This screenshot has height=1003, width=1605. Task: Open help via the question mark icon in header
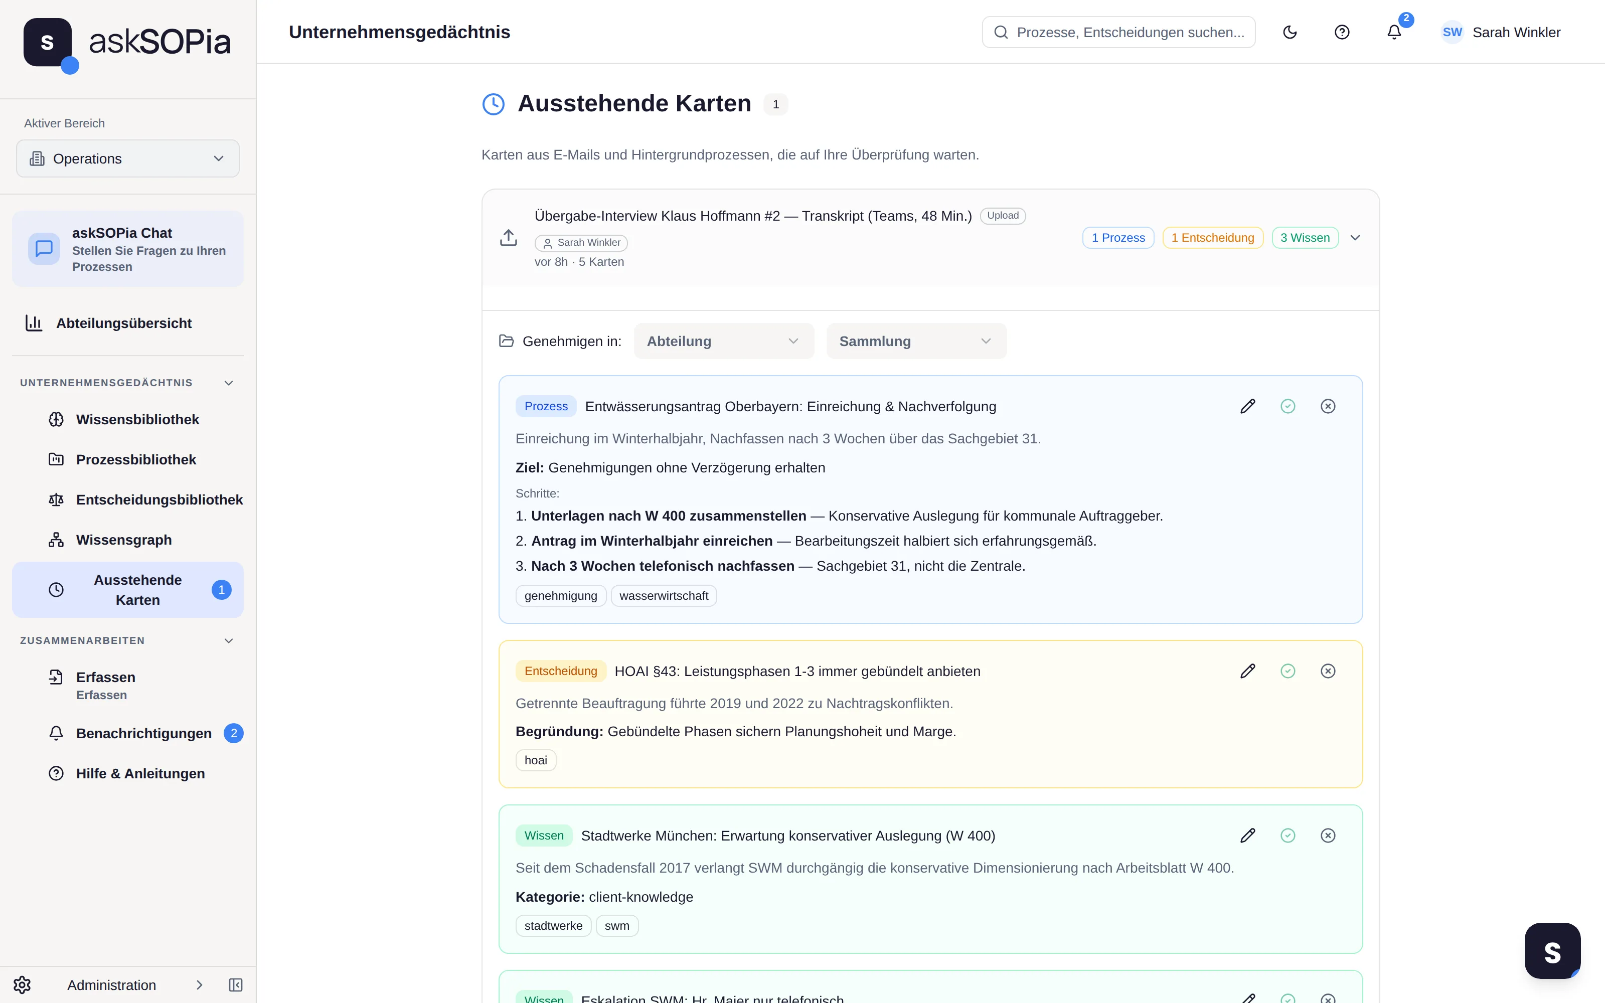1342,32
